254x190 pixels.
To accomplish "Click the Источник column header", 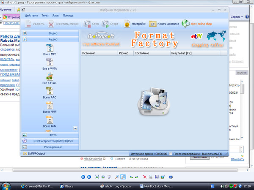I will (99, 53).
